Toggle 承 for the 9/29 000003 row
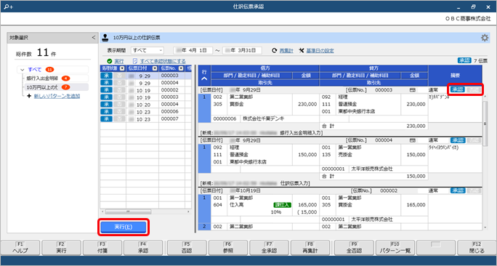This screenshot has width=497, height=266. [x=106, y=76]
